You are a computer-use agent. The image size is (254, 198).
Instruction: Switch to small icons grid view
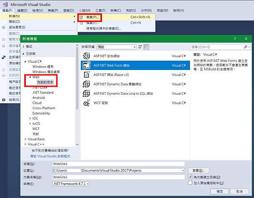pyautogui.click(x=140, y=47)
